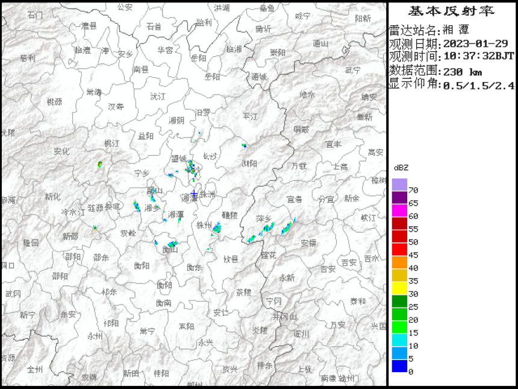The height and width of the screenshot is (389, 518).
Task: Select the deep blue swatch above 0
Action: pyautogui.click(x=399, y=366)
